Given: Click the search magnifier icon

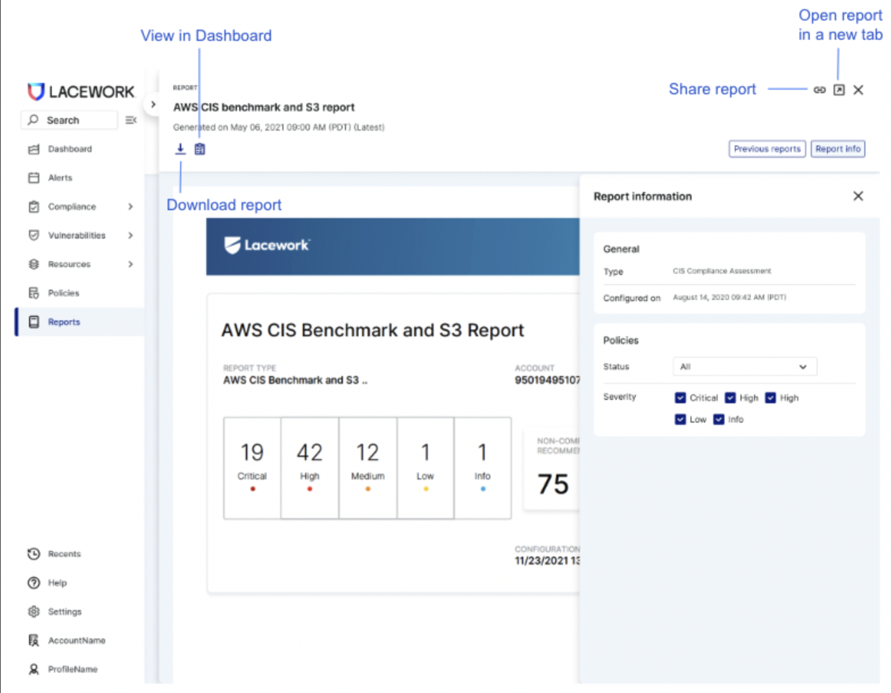Looking at the screenshot, I should click(x=34, y=120).
